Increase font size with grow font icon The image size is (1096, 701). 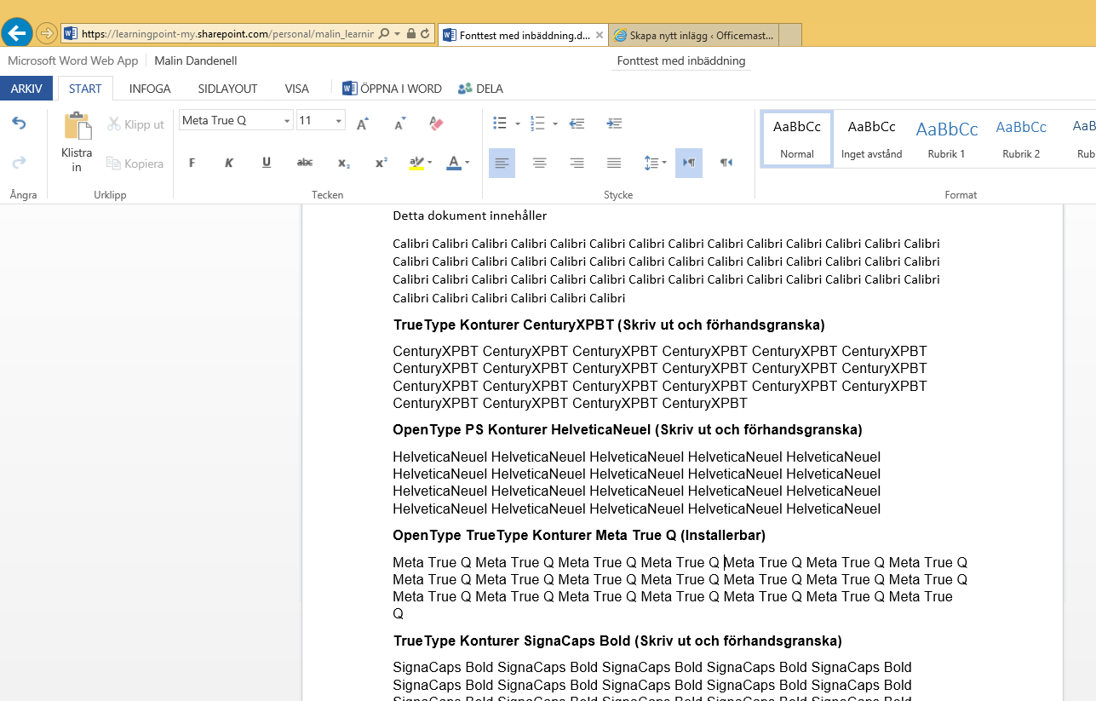362,124
